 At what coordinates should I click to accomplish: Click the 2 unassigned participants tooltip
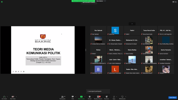98,91
